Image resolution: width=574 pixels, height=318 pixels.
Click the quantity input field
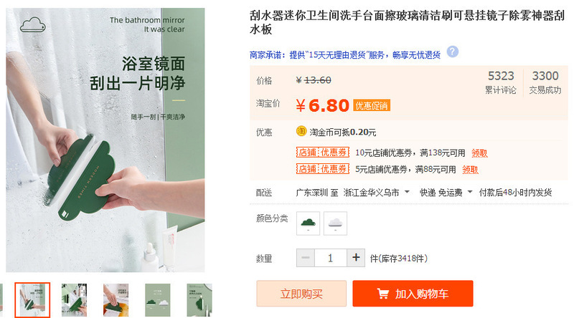tap(331, 258)
